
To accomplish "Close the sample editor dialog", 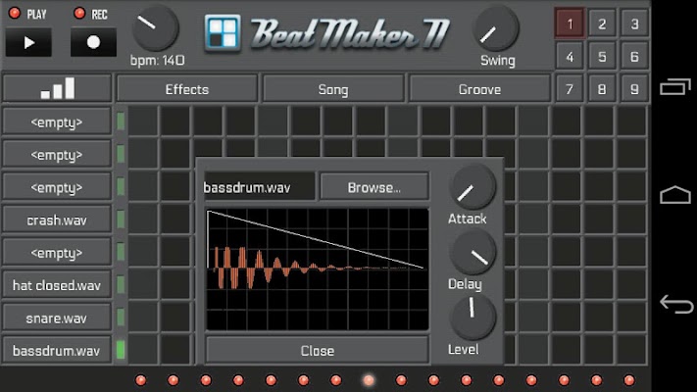I will point(317,350).
